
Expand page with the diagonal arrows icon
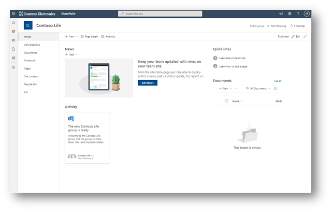click(305, 37)
